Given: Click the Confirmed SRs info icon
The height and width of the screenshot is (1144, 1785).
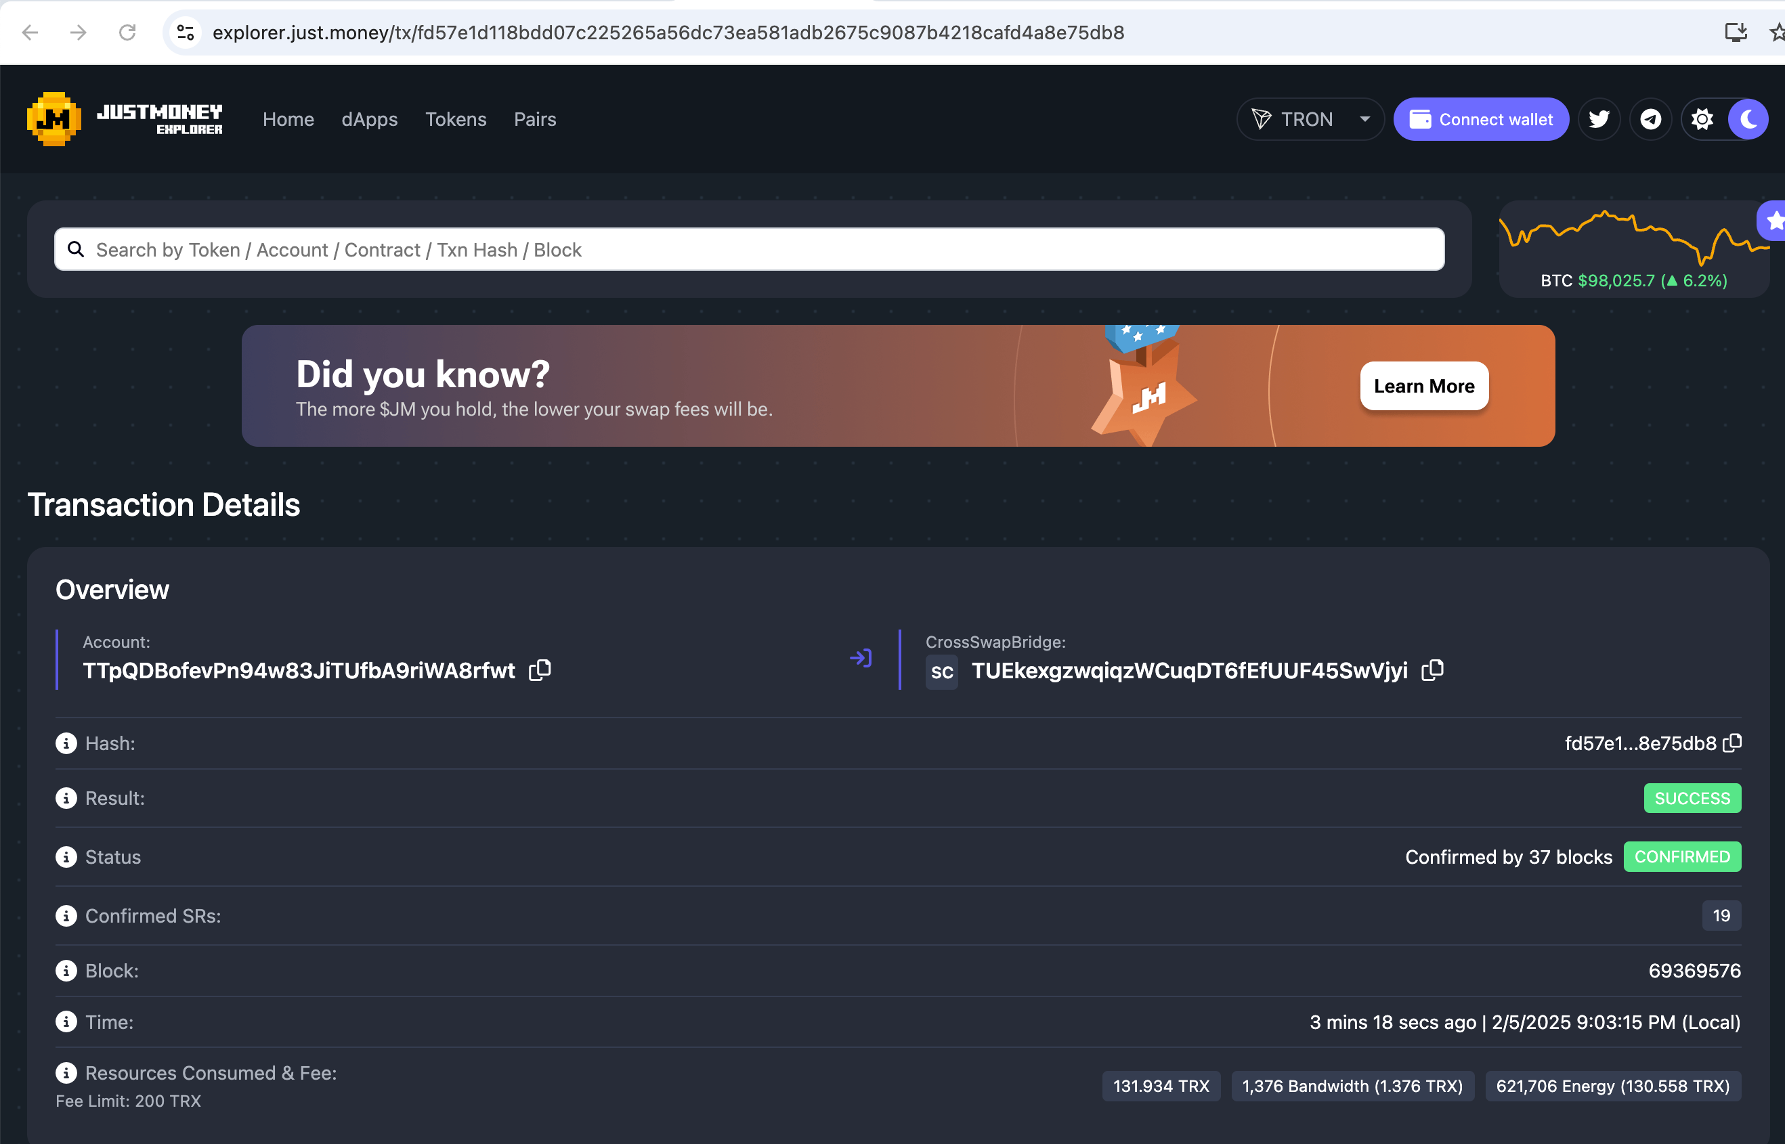Looking at the screenshot, I should pos(66,915).
